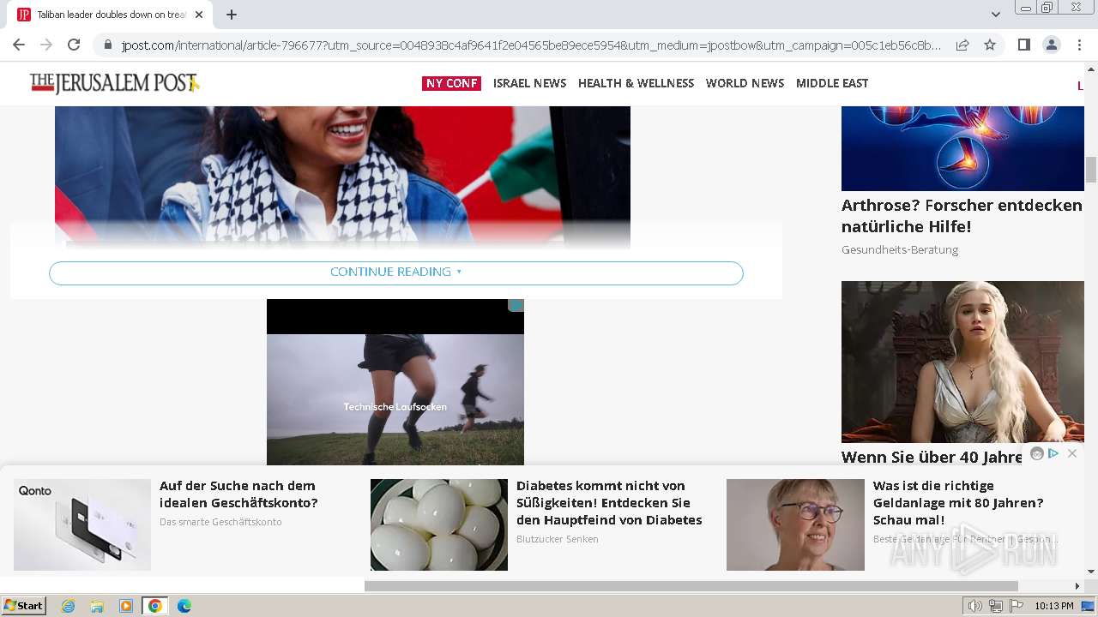This screenshot has width=1098, height=617.
Task: Open the network tray icon
Action: tap(996, 606)
